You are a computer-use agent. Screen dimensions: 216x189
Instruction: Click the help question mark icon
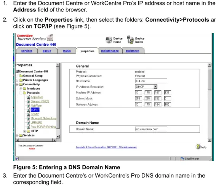pos(198,147)
